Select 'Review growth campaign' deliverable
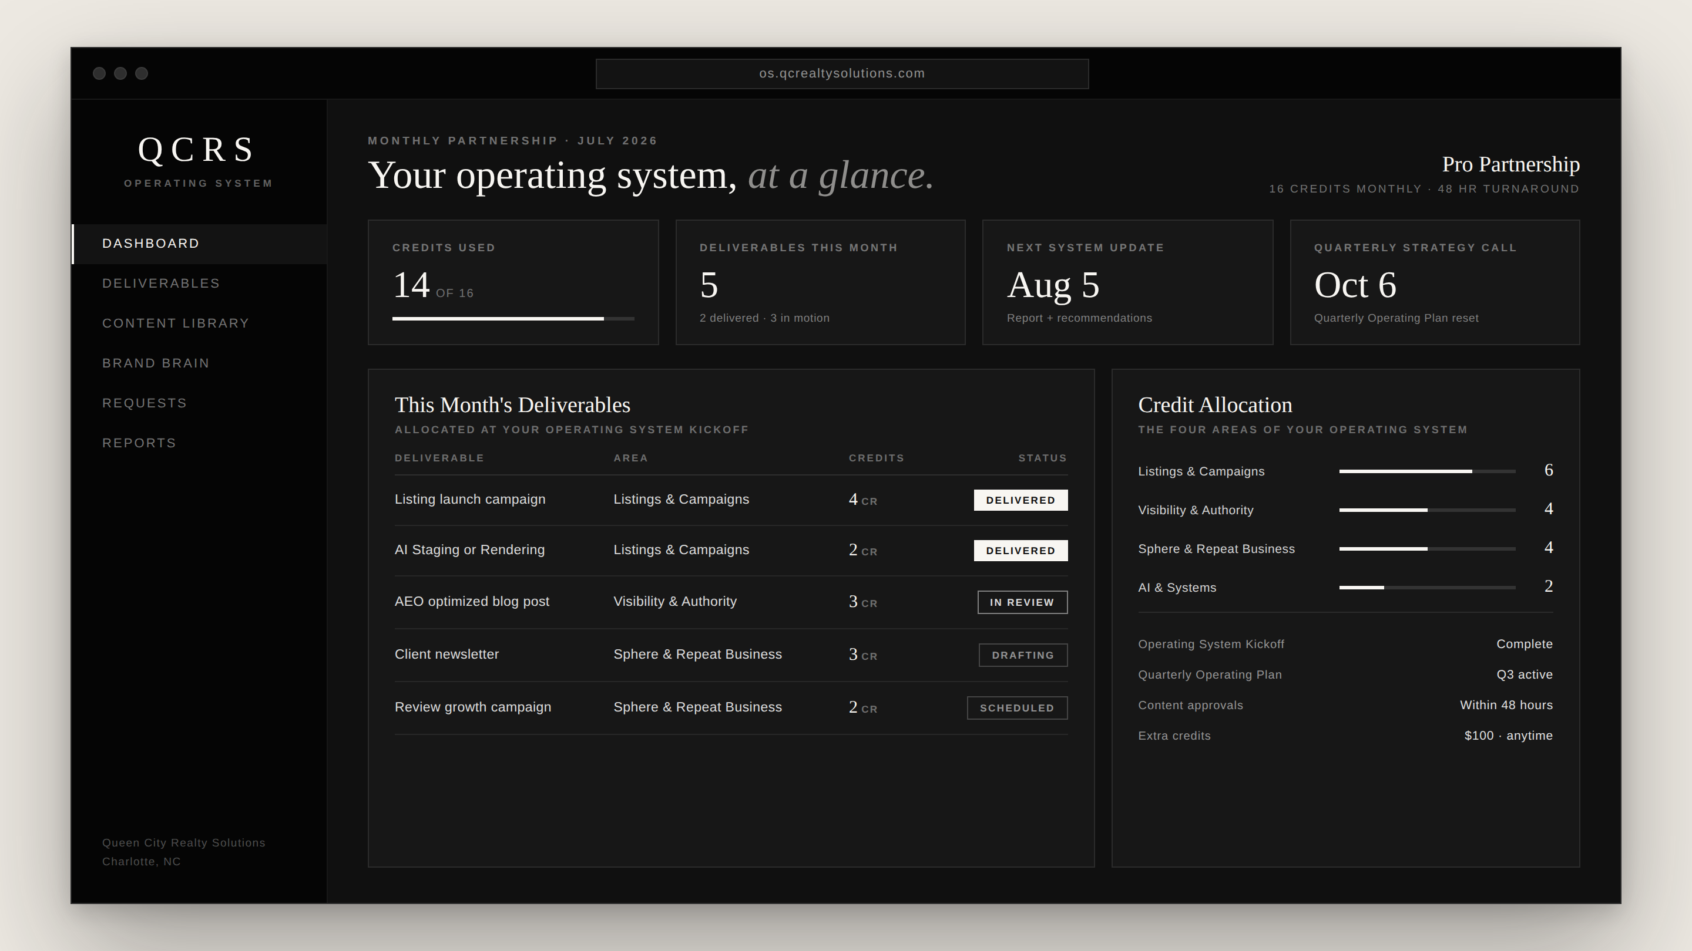Screen dimensions: 1692x951 coord(472,707)
